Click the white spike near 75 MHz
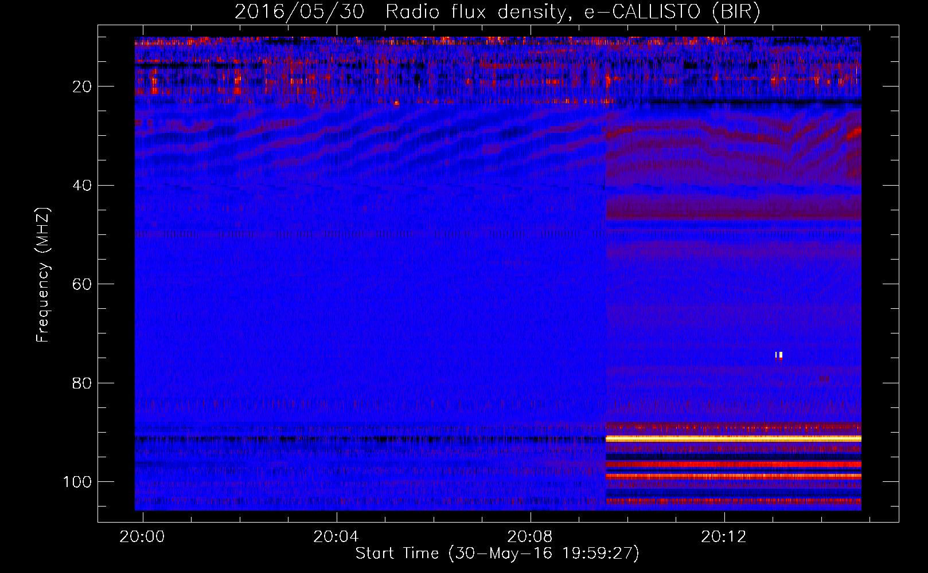 tap(779, 355)
